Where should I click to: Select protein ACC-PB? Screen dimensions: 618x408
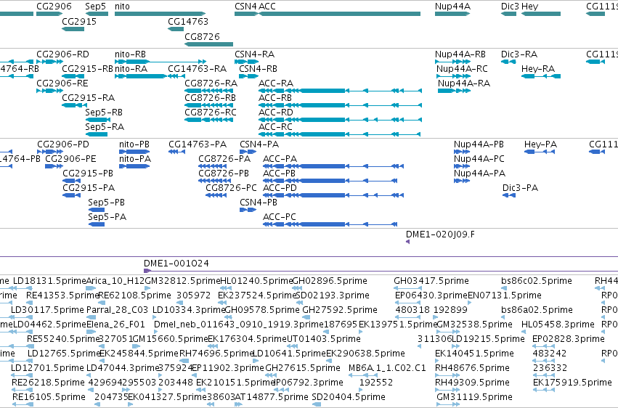330,181
